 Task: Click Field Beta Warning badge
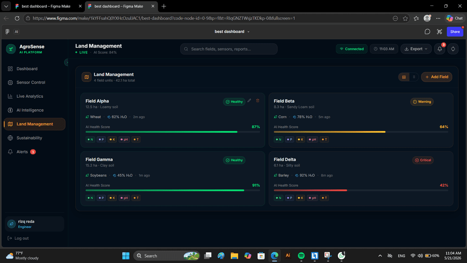pos(422,102)
